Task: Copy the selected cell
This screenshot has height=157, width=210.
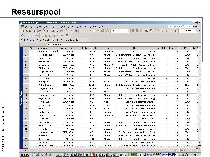Action: (x=57, y=31)
